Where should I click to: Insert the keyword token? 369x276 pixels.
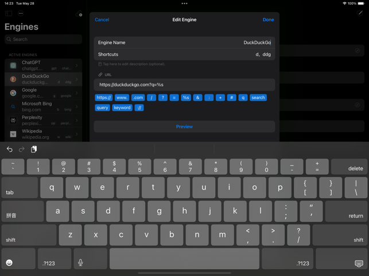tap(122, 108)
